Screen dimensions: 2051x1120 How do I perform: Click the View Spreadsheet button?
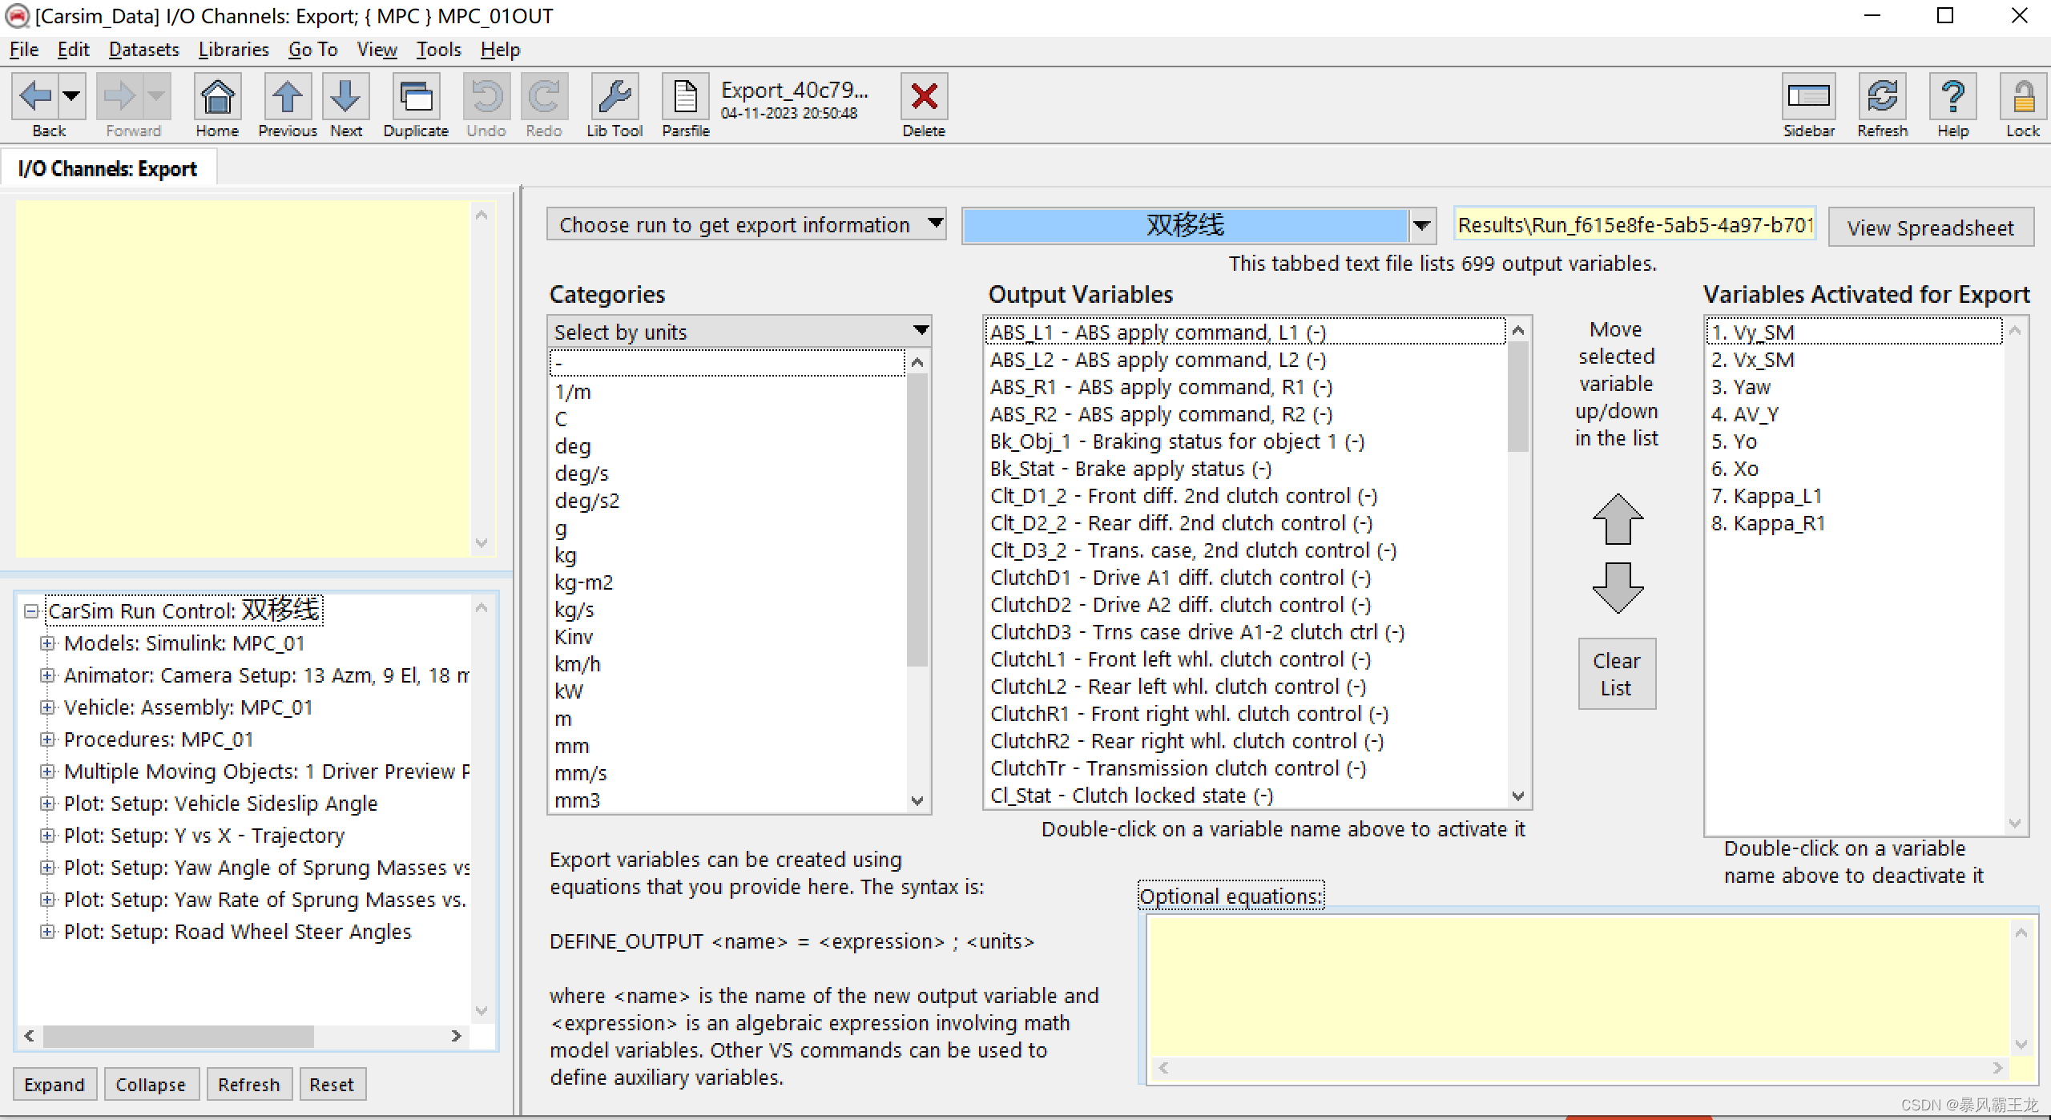1930,228
